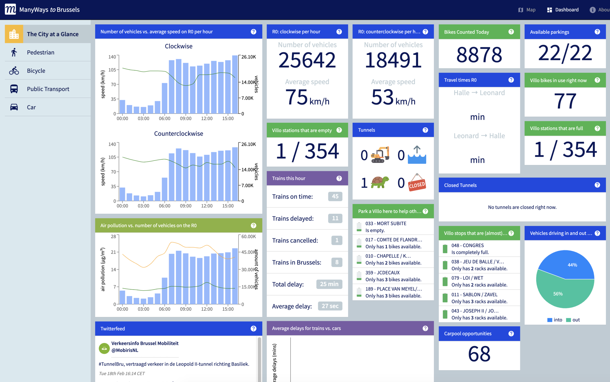The image size is (610, 382).
Task: Click the turtle slow-traffic icon
Action: 379,183
